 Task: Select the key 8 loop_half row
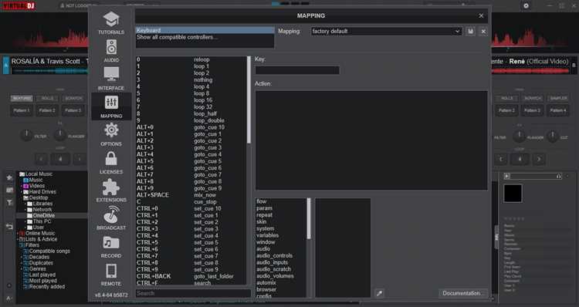(x=191, y=113)
